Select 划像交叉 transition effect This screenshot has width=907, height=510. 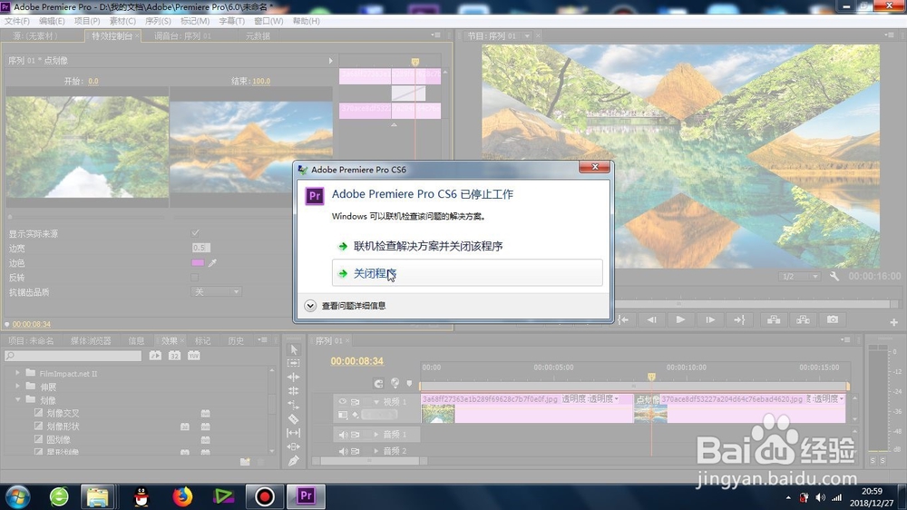63,413
